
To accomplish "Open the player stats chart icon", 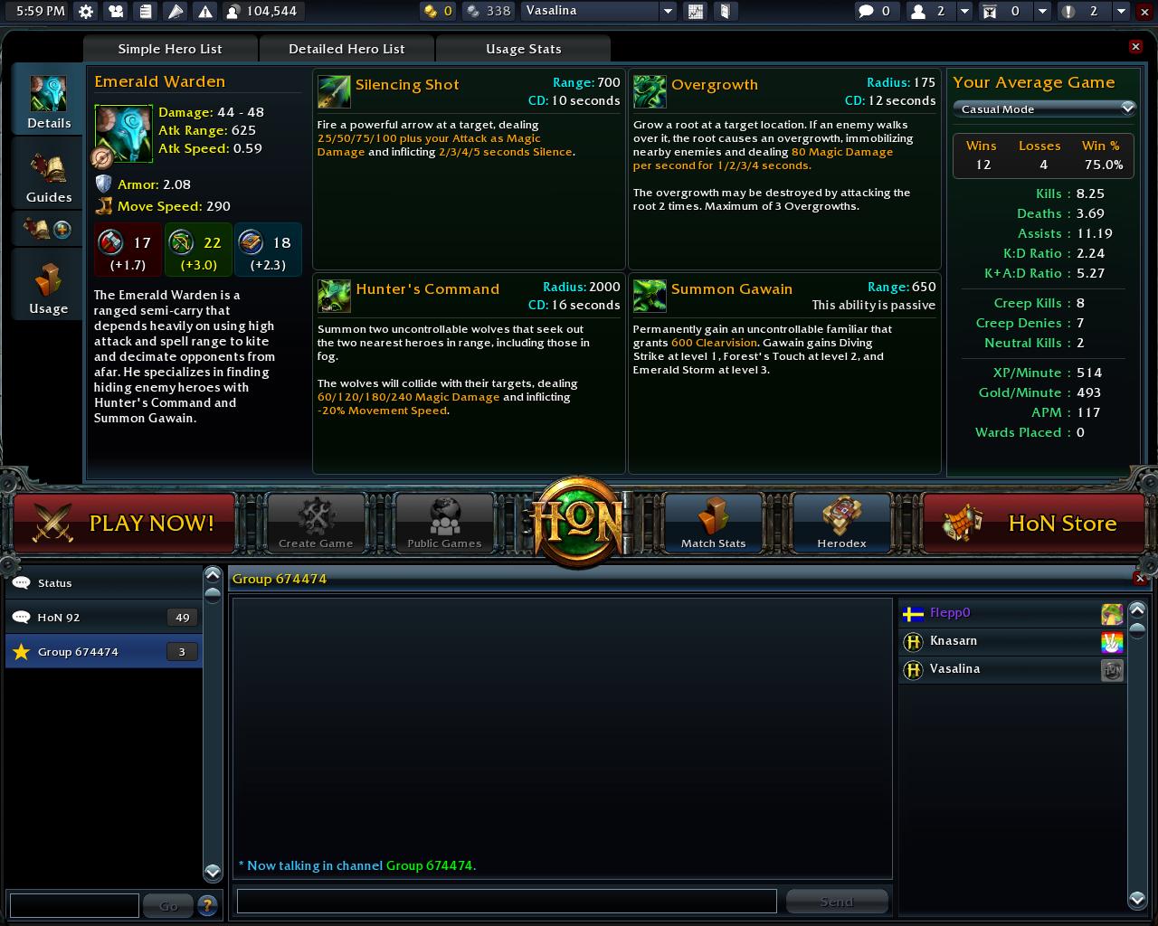I will pyautogui.click(x=696, y=12).
